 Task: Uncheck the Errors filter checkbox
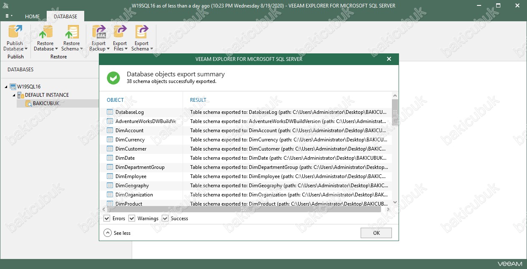click(x=107, y=218)
